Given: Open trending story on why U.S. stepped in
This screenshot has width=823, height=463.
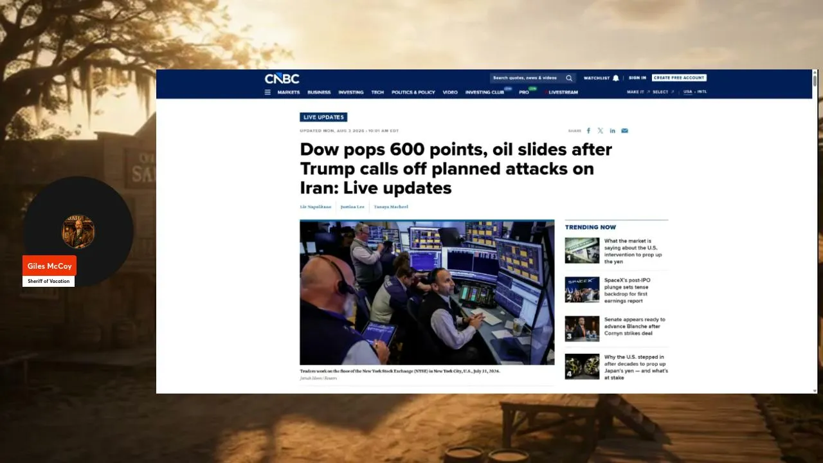Looking at the screenshot, I should (636, 367).
